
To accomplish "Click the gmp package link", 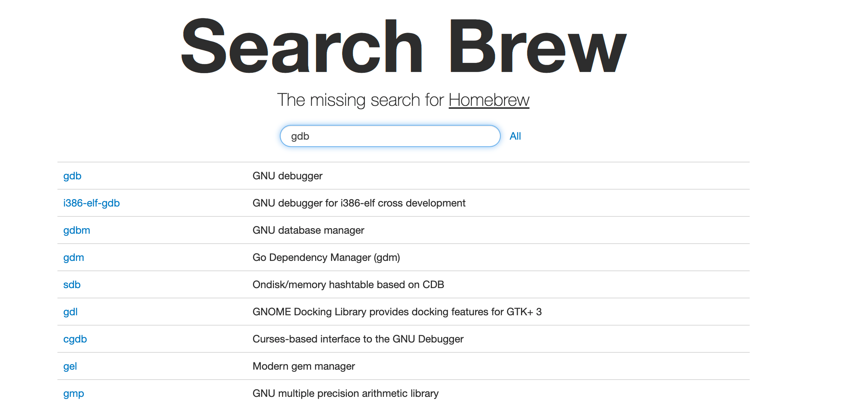I will coord(74,394).
